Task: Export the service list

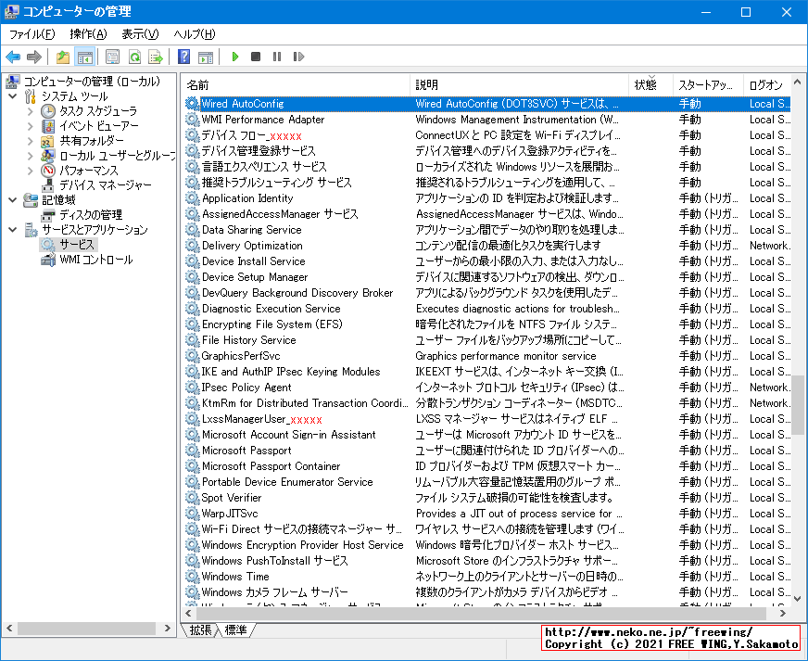Action: [x=156, y=57]
